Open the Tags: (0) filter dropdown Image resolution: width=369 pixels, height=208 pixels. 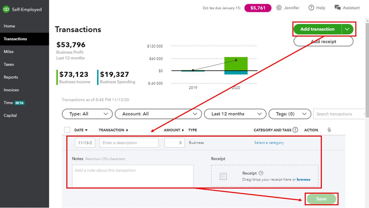point(290,114)
